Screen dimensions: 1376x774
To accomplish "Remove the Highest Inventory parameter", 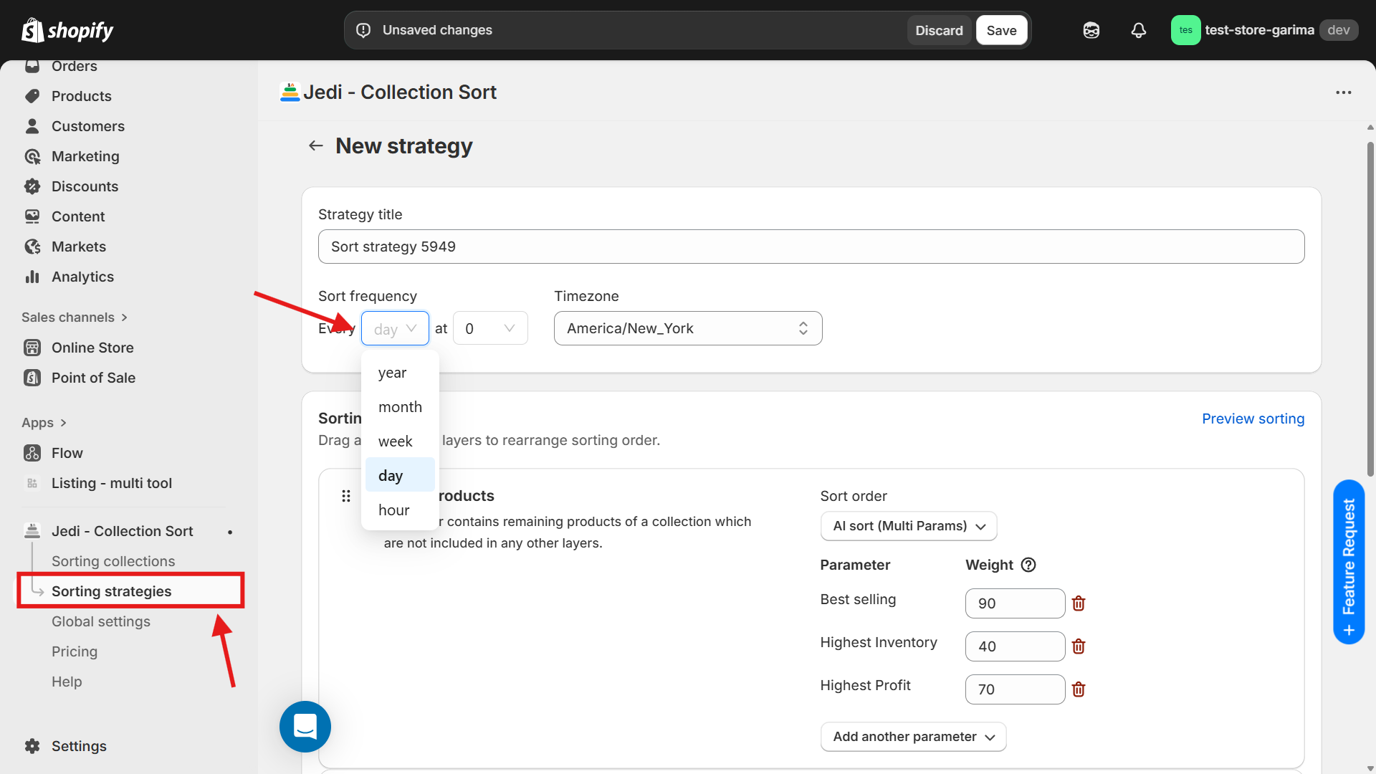I will (x=1079, y=646).
